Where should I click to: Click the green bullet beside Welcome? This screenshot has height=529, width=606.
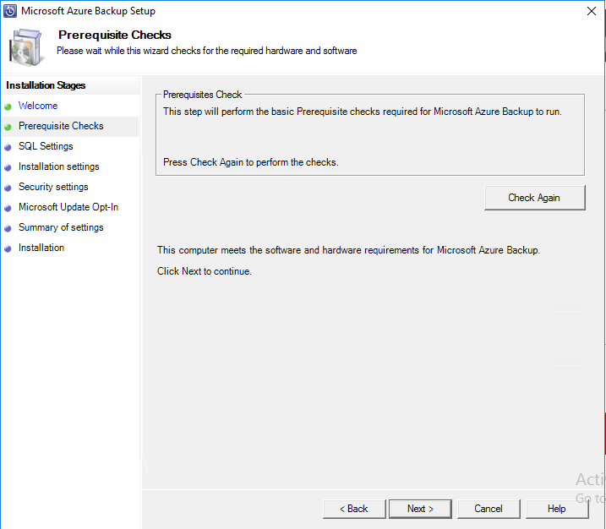8,106
